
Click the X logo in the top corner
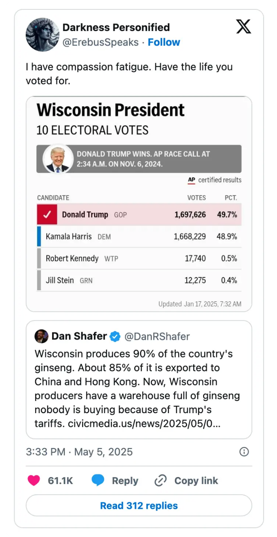pyautogui.click(x=243, y=27)
